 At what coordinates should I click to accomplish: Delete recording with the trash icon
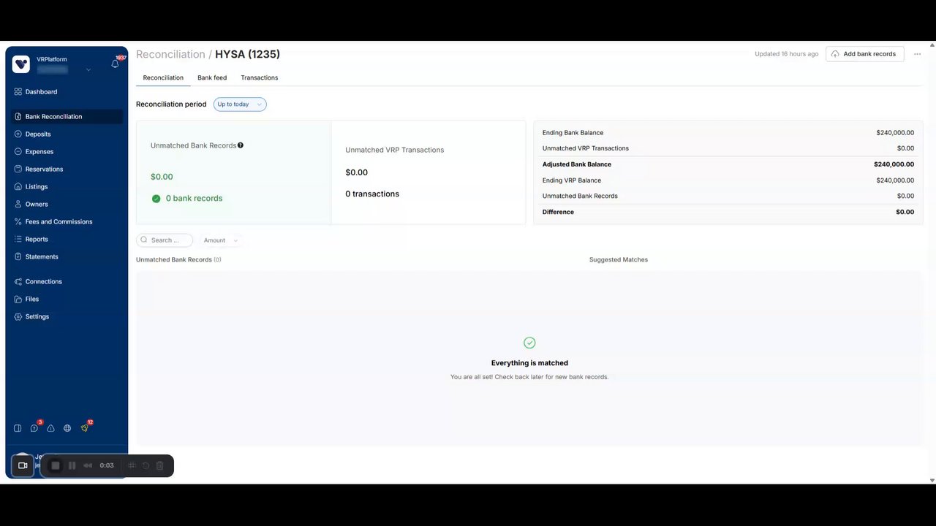(159, 465)
